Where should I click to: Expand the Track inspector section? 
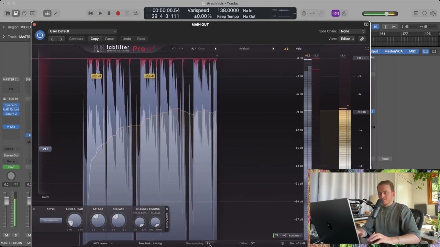click(x=4, y=37)
